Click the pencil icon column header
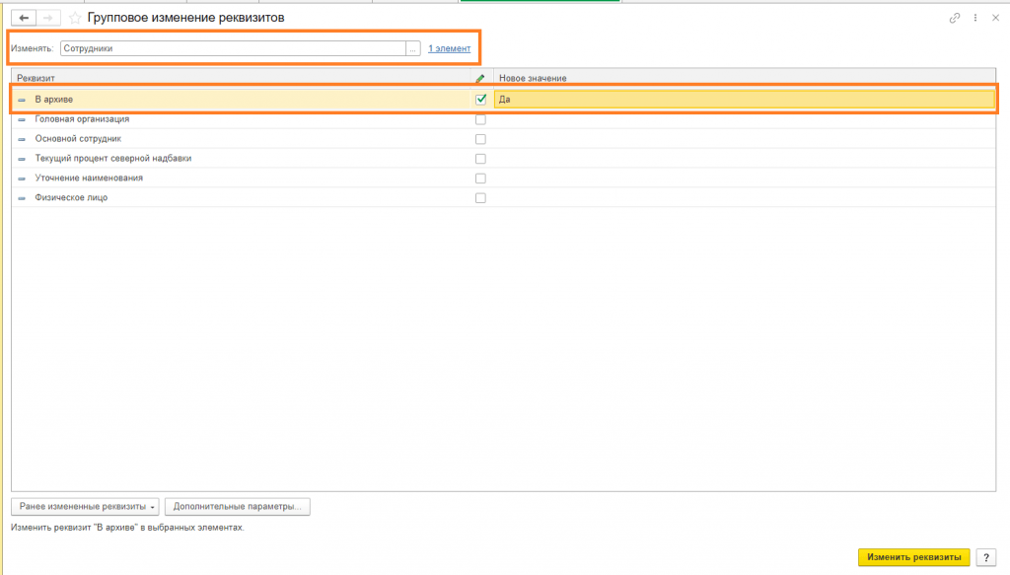 [x=480, y=78]
